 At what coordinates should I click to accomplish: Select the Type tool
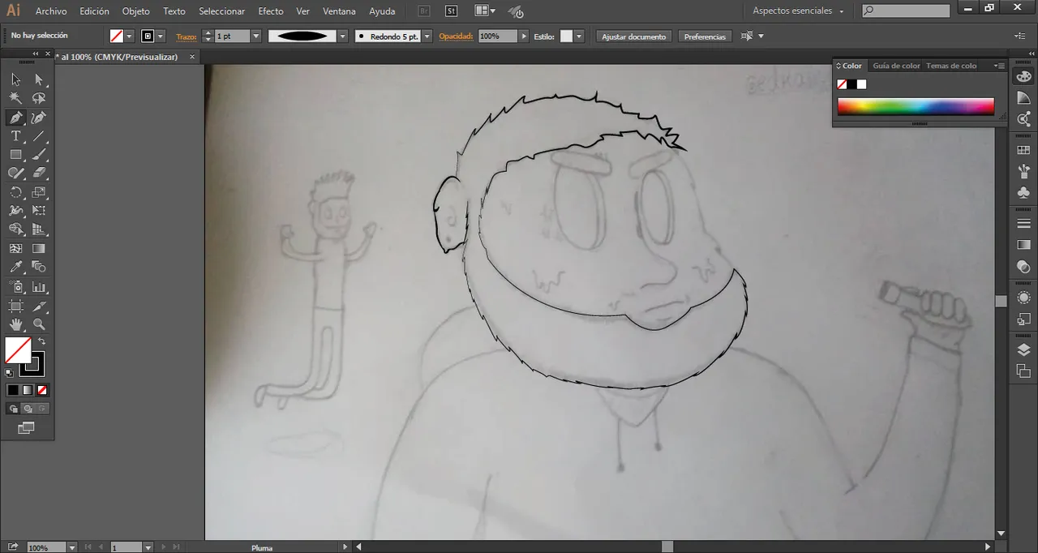coord(16,135)
